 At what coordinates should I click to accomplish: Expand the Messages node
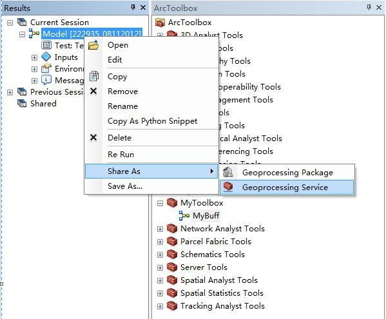(x=34, y=81)
